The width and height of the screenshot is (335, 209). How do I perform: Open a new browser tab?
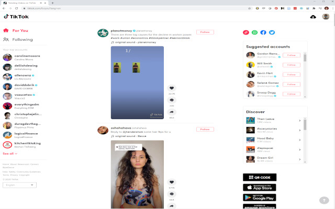click(x=52, y=3)
